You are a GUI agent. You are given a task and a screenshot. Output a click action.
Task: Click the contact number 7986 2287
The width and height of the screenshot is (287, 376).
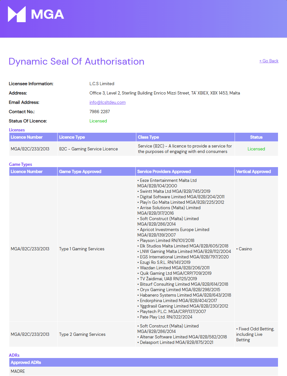(x=100, y=112)
